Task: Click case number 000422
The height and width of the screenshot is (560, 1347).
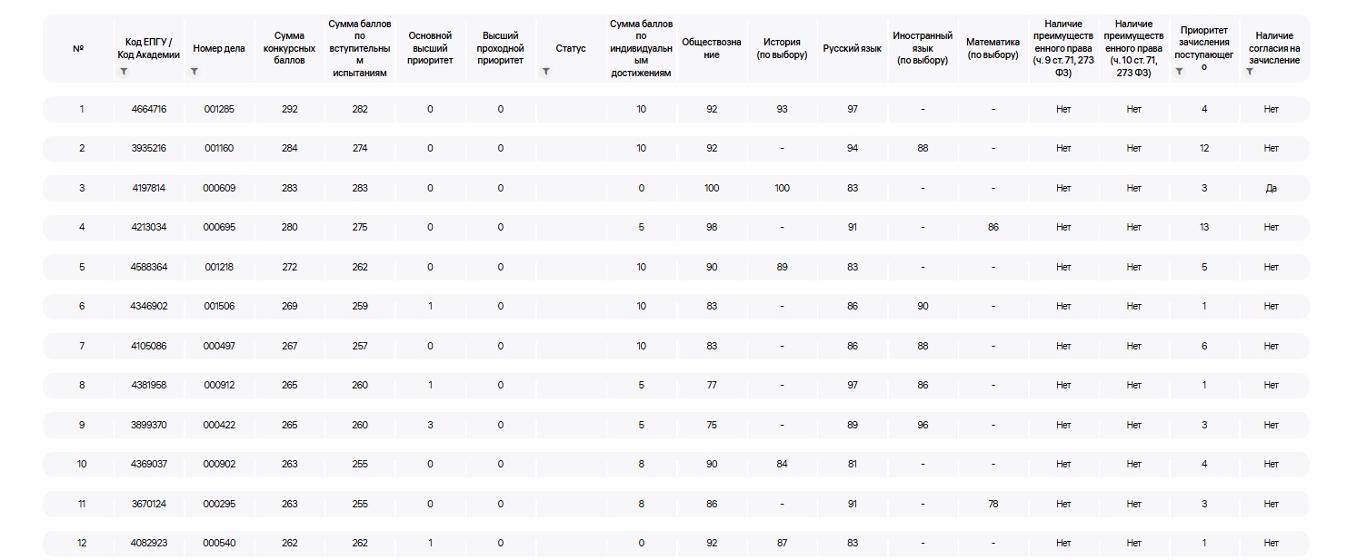Action: 219,425
